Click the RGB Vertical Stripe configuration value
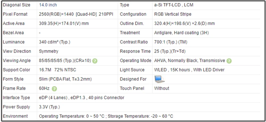The width and height of the screenshot is (266, 122). [x=173, y=14]
